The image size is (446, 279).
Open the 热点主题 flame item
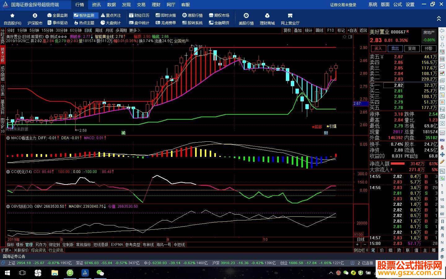(x=84, y=23)
